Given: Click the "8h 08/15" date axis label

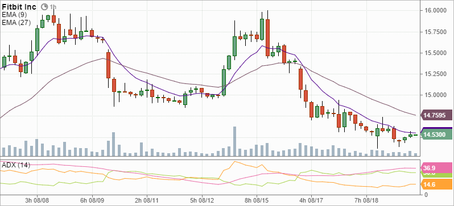Looking at the screenshot, I should tap(256, 200).
